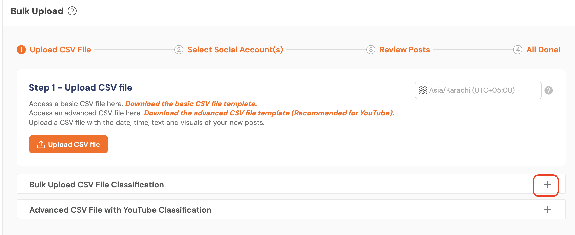Click the step 1 orange circle indicator

21,50
